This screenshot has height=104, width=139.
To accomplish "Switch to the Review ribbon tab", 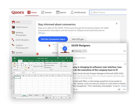I will click(x=47, y=61).
